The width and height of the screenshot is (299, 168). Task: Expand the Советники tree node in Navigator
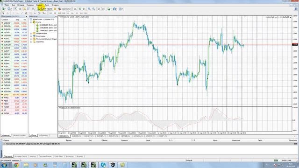tap(31, 36)
